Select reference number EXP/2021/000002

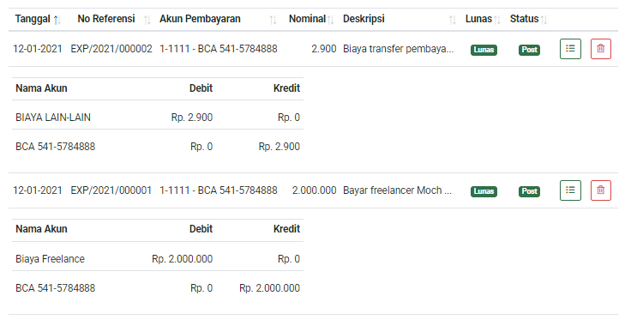coord(111,49)
